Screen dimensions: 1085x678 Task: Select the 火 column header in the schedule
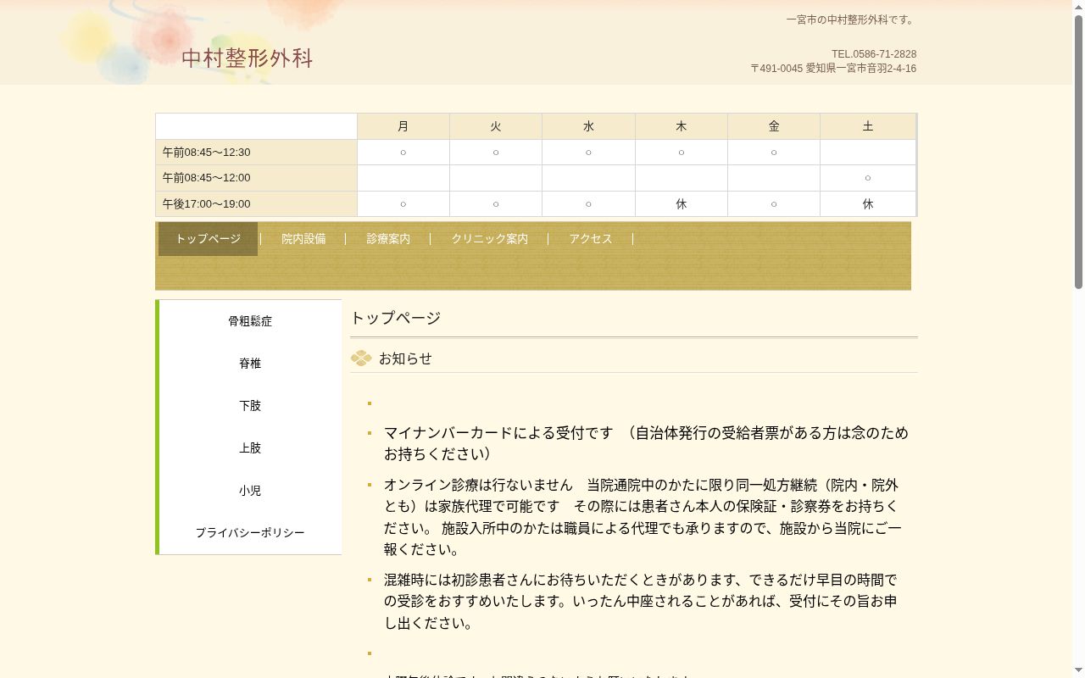(x=496, y=126)
